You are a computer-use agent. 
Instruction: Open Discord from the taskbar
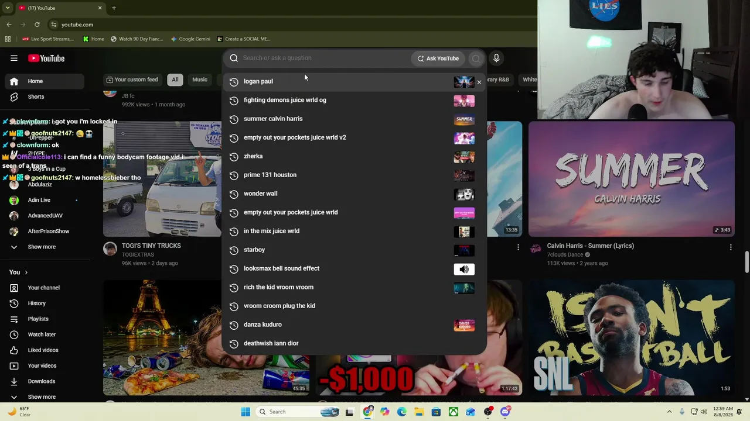coord(505,412)
